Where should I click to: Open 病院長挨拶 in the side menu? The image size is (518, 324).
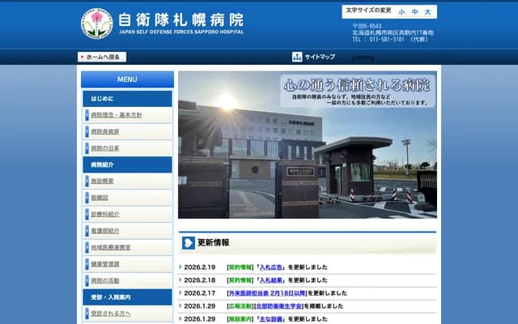coord(105,131)
